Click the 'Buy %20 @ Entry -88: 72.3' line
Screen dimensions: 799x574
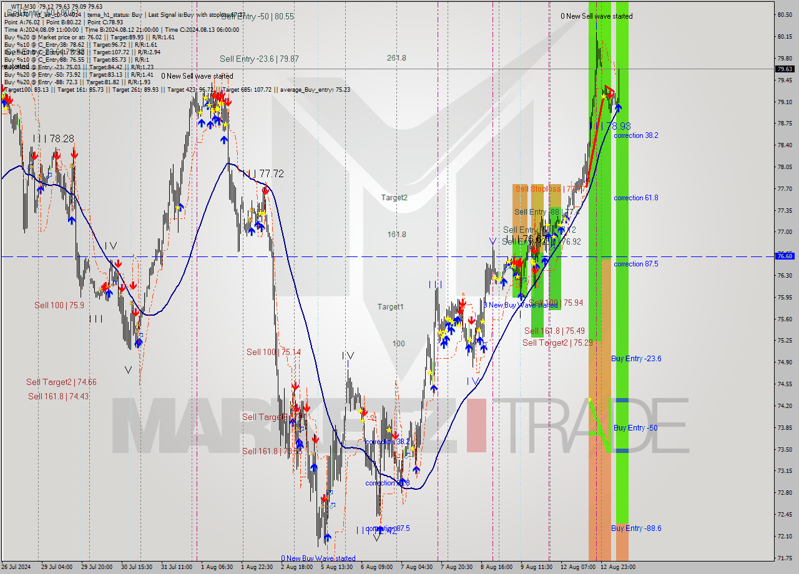pos(77,82)
